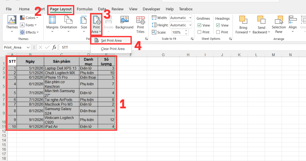Click the Sản phẩm header cell
The width and height of the screenshot is (306, 161).
point(61,61)
